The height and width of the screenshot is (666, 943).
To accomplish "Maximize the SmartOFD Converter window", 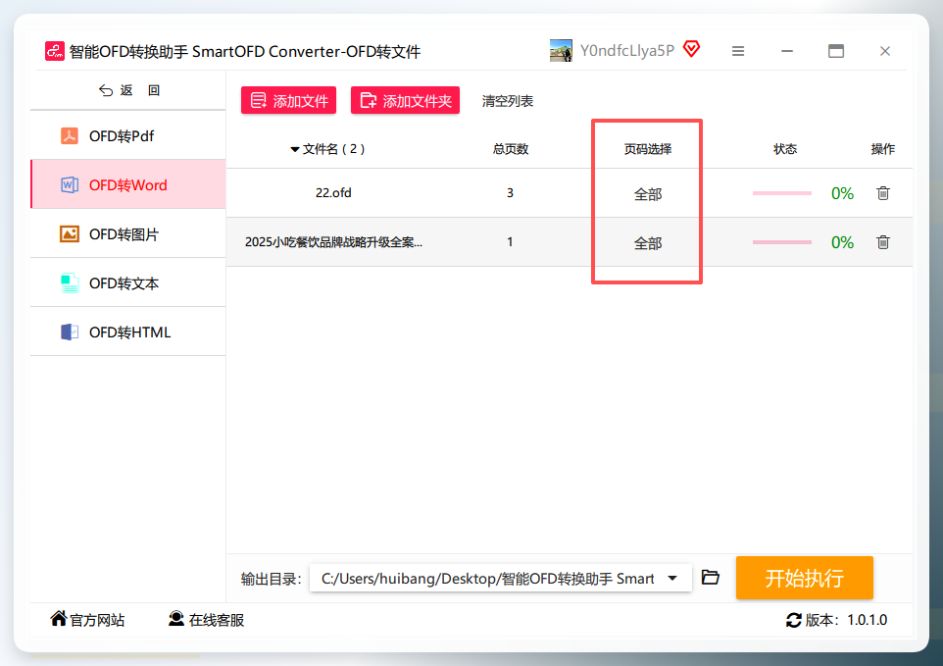I will (836, 51).
